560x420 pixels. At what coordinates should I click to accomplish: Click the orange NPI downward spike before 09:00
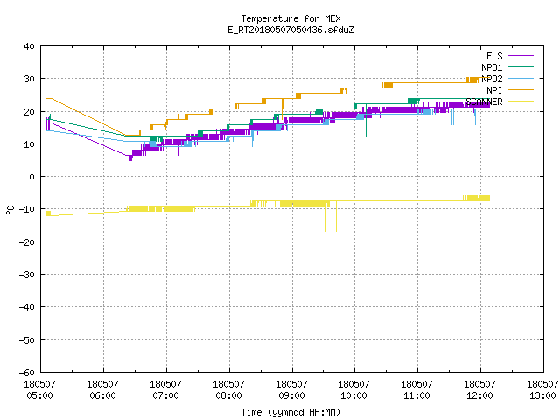pos(283,109)
